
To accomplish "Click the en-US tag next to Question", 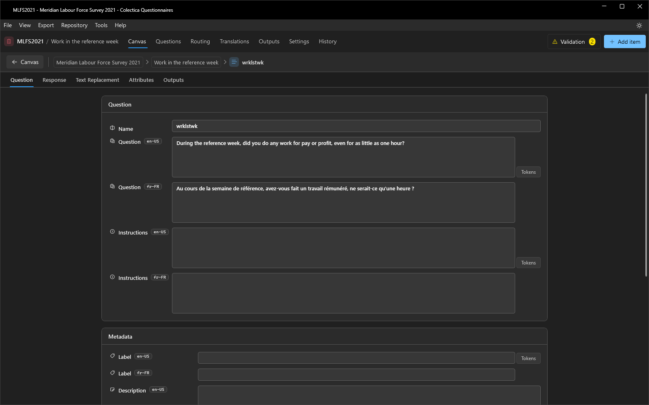I will pos(153,141).
